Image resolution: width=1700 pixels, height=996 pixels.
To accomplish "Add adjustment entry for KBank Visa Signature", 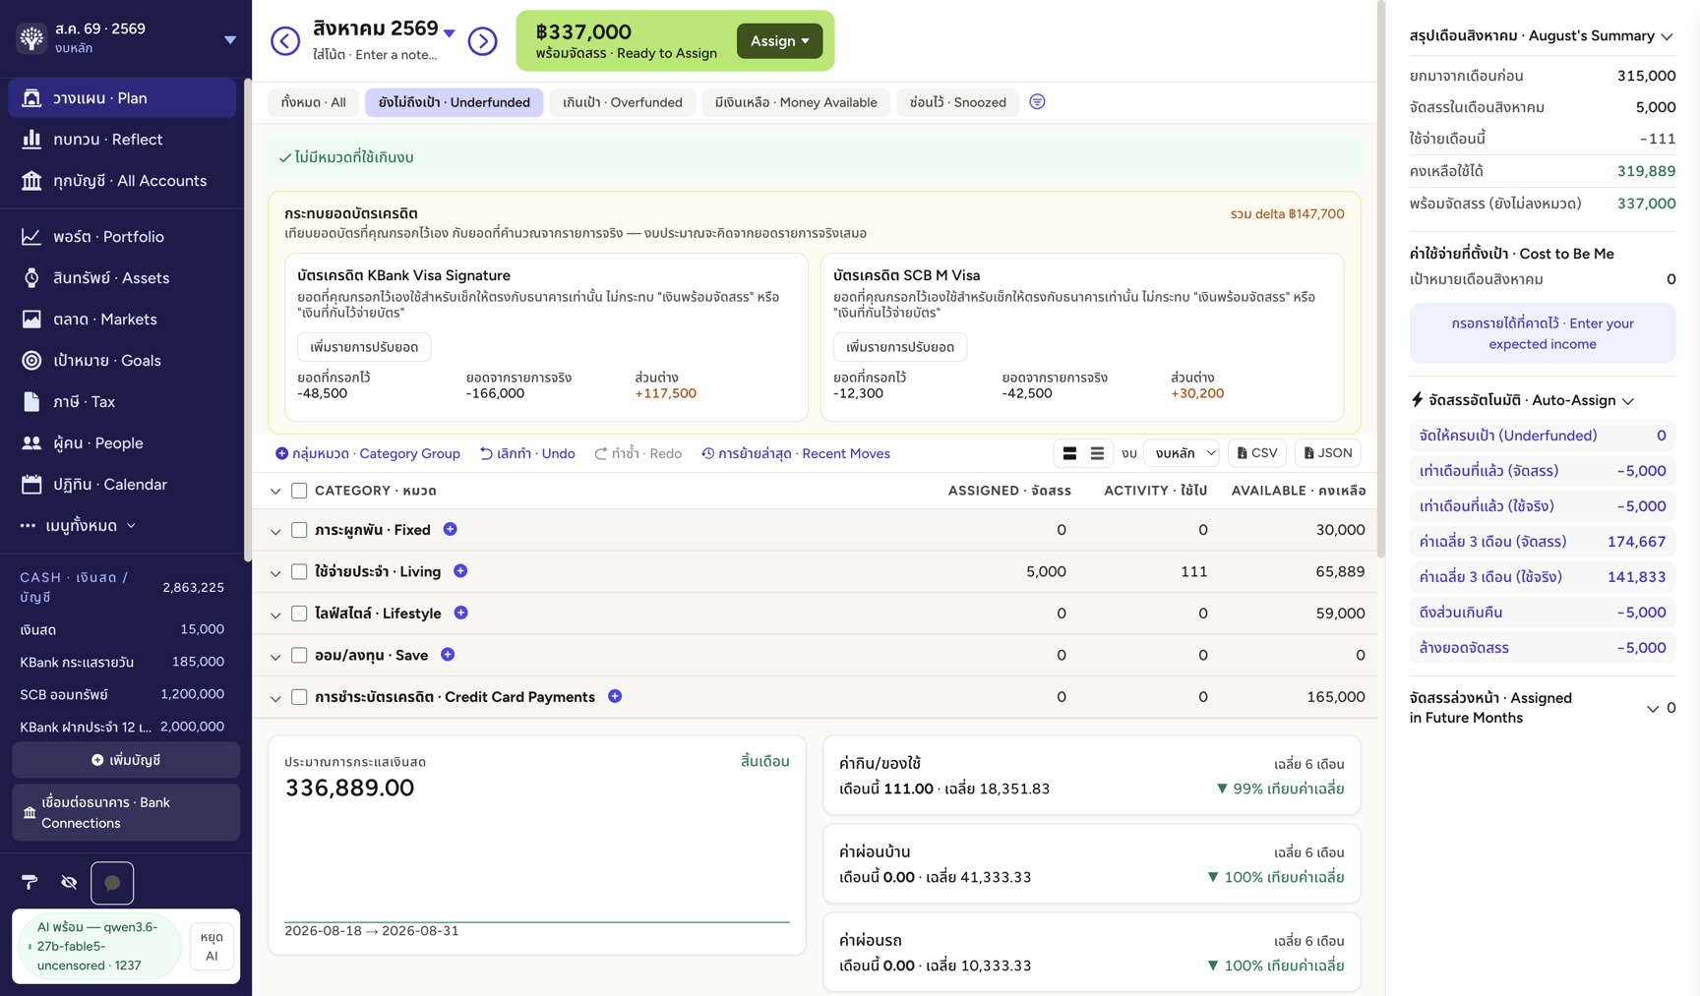I will tap(364, 347).
